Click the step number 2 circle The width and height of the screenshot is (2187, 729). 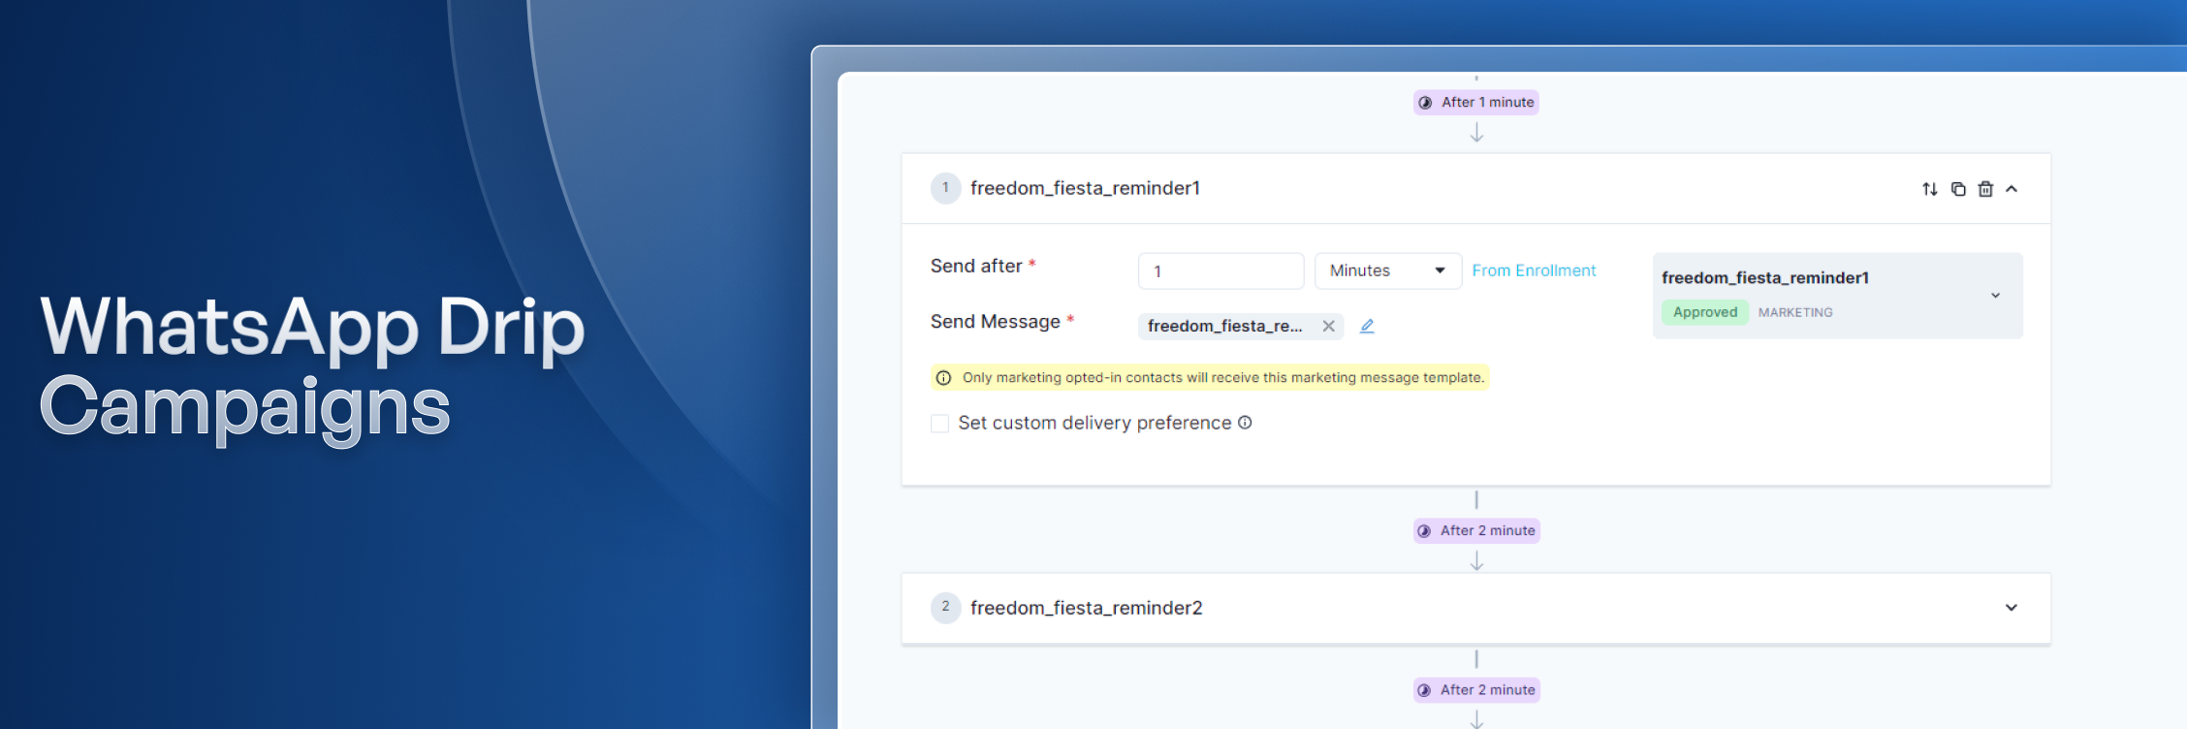coord(945,607)
